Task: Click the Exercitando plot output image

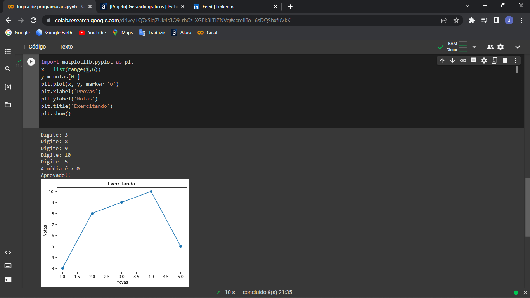Action: (115, 233)
